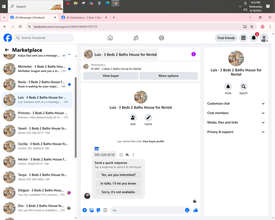The image size is (275, 220).
Task: Go to the Home feed icon
Action: pos(110,38)
